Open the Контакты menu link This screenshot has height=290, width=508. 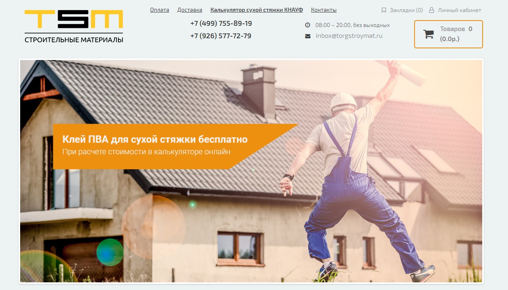(323, 10)
